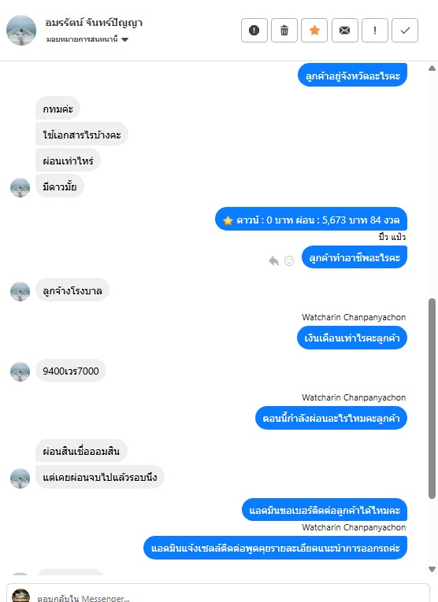The height and width of the screenshot is (602, 438).
Task: Click the exclamation priority icon
Action: coord(375,31)
